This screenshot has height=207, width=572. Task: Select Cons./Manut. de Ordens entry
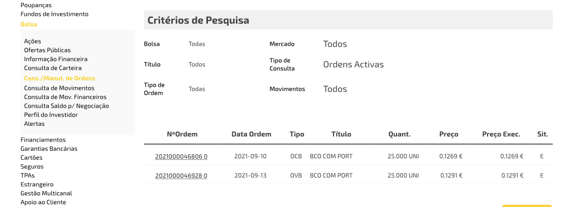pos(59,78)
